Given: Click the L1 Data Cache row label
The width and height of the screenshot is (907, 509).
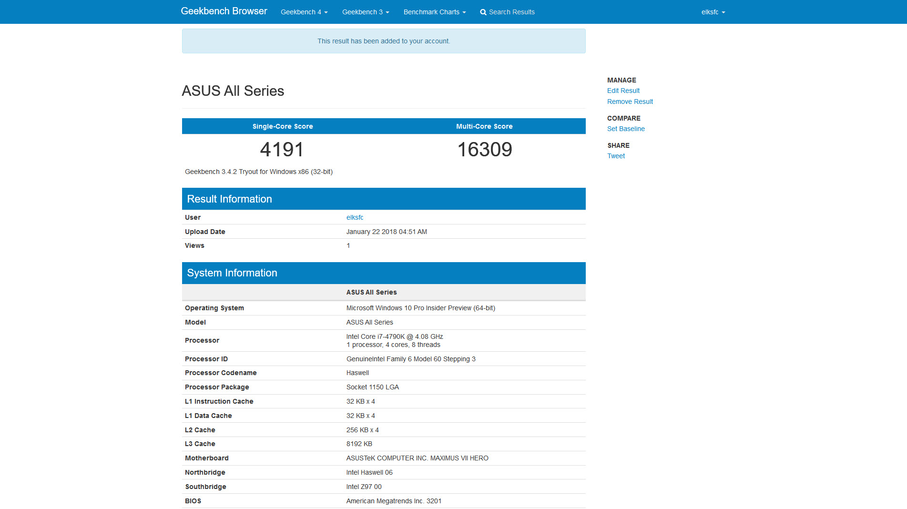Looking at the screenshot, I should pos(208,416).
